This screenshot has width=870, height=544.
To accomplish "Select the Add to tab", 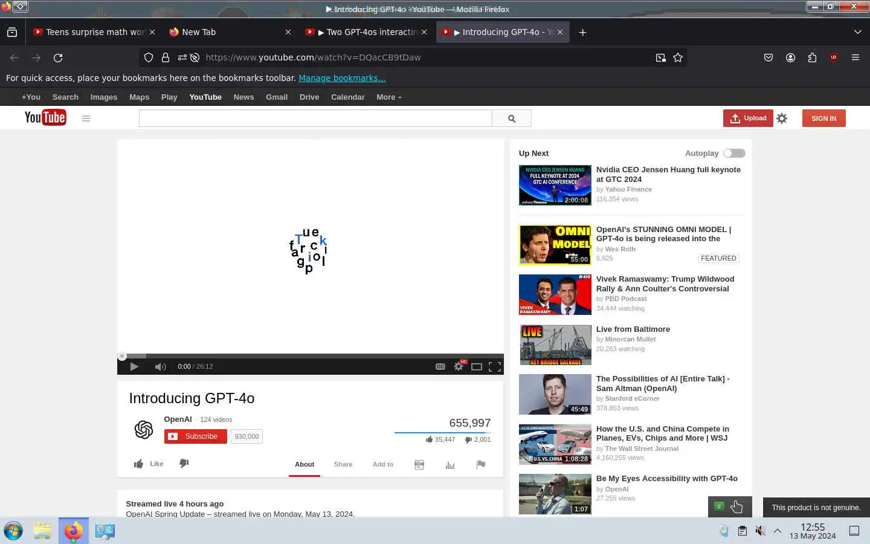I will 383,464.
